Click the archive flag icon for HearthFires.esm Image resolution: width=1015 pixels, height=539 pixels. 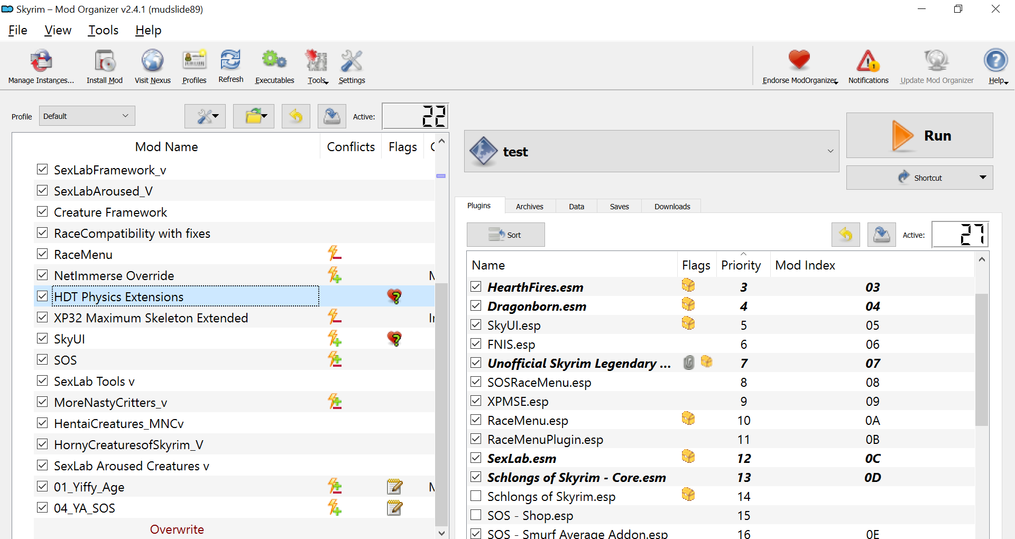click(x=688, y=286)
